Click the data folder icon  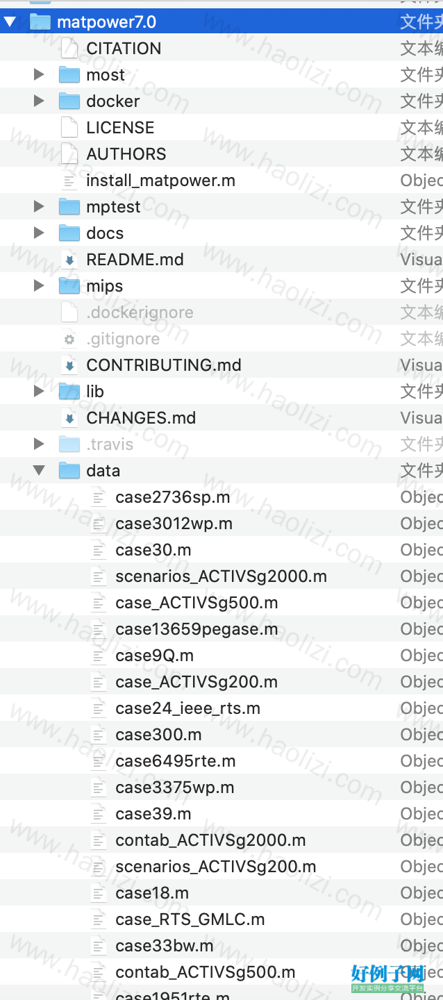click(69, 471)
